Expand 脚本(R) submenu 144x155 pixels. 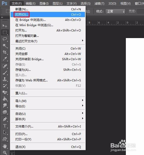tap(48, 119)
